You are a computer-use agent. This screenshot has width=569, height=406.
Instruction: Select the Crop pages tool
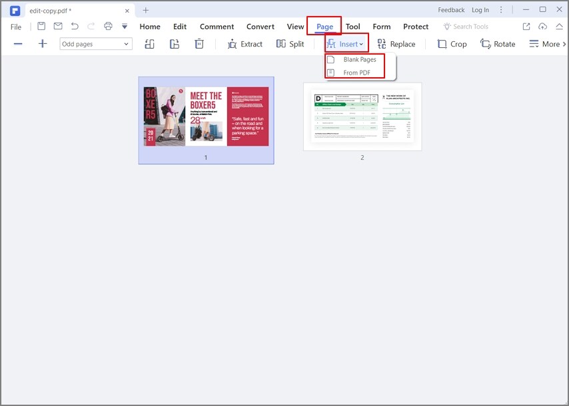point(452,44)
